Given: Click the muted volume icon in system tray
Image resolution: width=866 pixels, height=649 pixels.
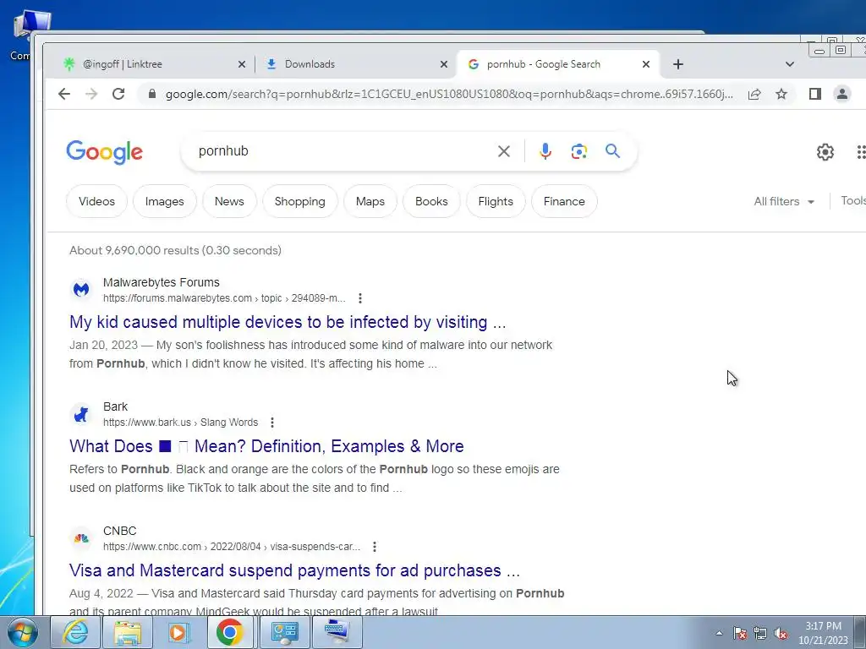Looking at the screenshot, I should click(781, 634).
